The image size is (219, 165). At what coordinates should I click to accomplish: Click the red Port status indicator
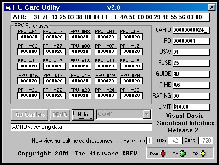[x=163, y=154]
